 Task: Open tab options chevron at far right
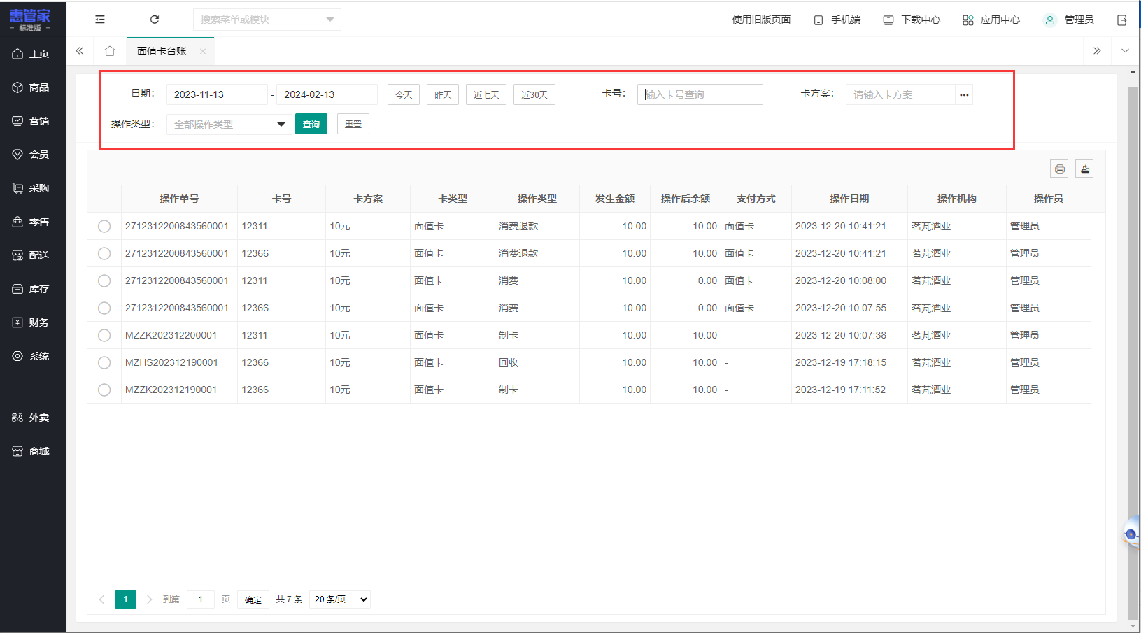pyautogui.click(x=1125, y=51)
